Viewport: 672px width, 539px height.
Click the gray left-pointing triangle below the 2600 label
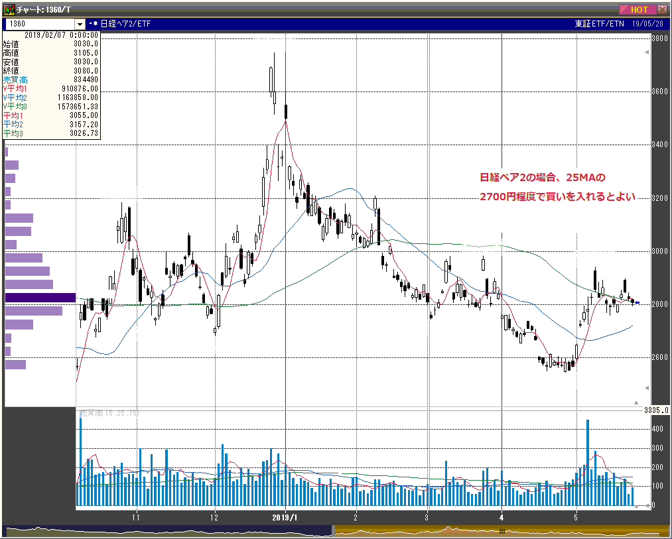[647, 389]
